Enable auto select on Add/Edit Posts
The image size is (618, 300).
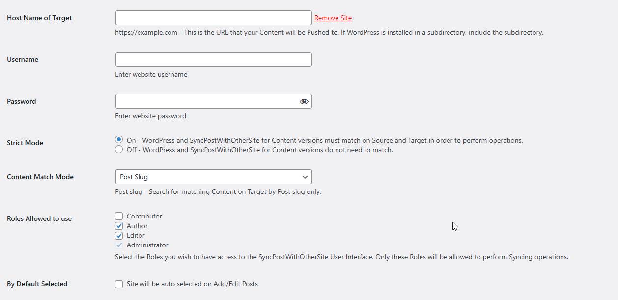point(119,284)
